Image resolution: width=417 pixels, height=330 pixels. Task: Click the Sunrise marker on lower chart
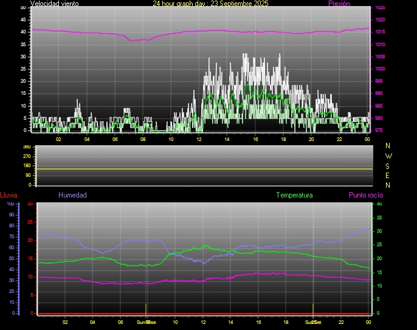[146, 321]
